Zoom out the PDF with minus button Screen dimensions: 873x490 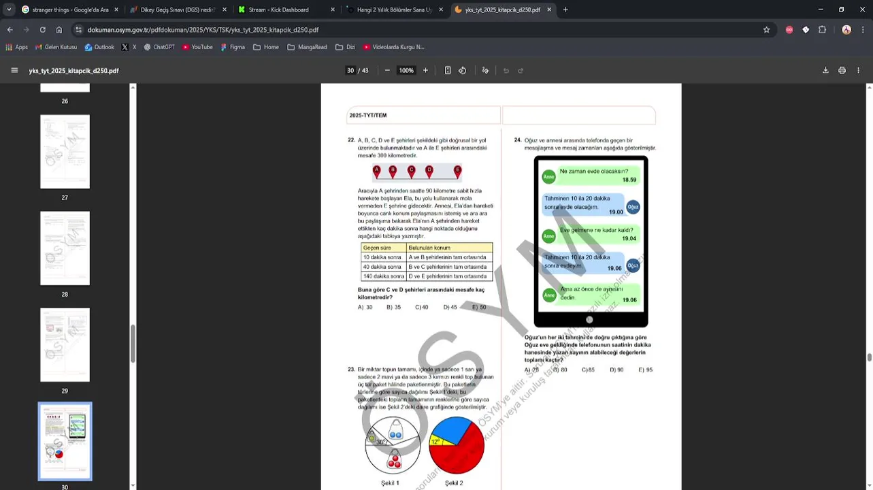coord(387,70)
